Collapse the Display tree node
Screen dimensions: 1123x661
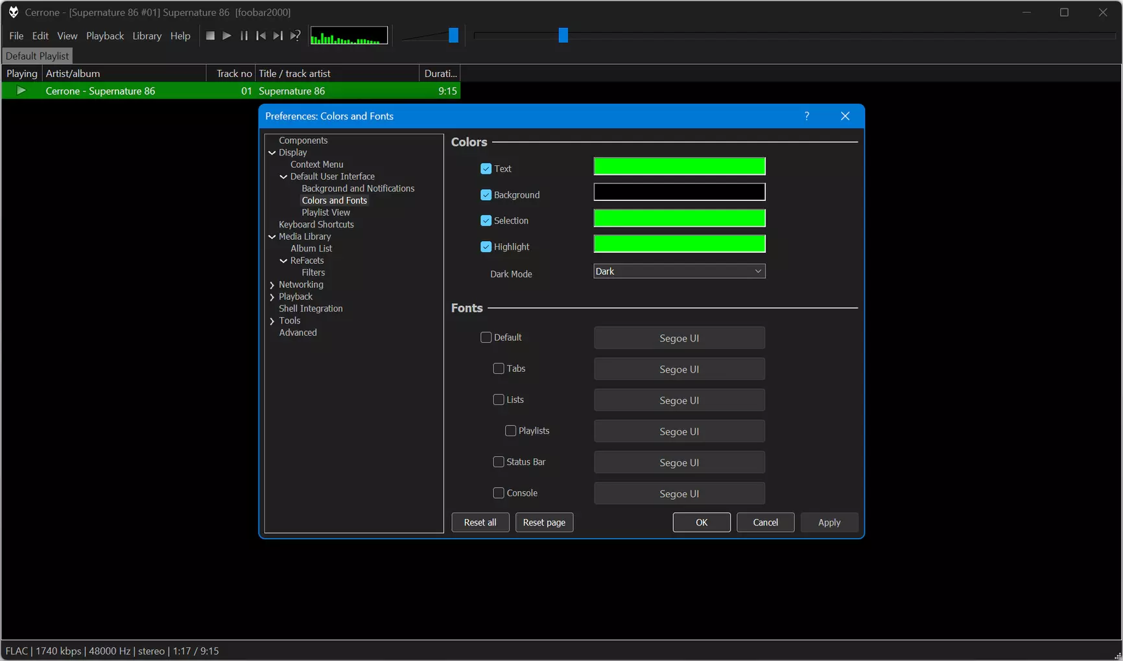coord(272,152)
